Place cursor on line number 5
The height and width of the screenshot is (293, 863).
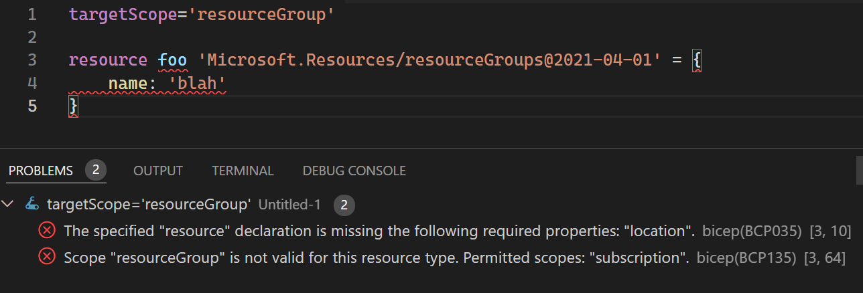[34, 106]
